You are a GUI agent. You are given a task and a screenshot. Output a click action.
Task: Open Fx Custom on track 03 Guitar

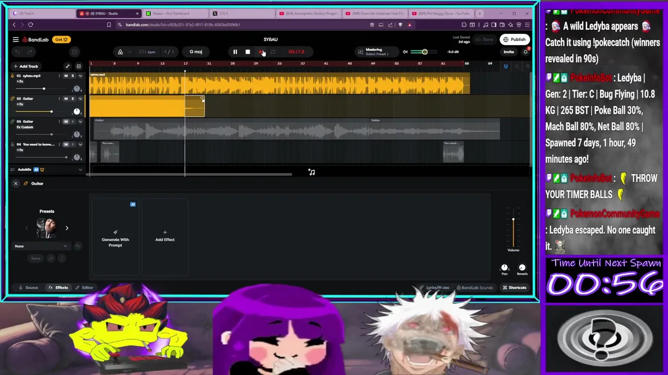click(25, 127)
